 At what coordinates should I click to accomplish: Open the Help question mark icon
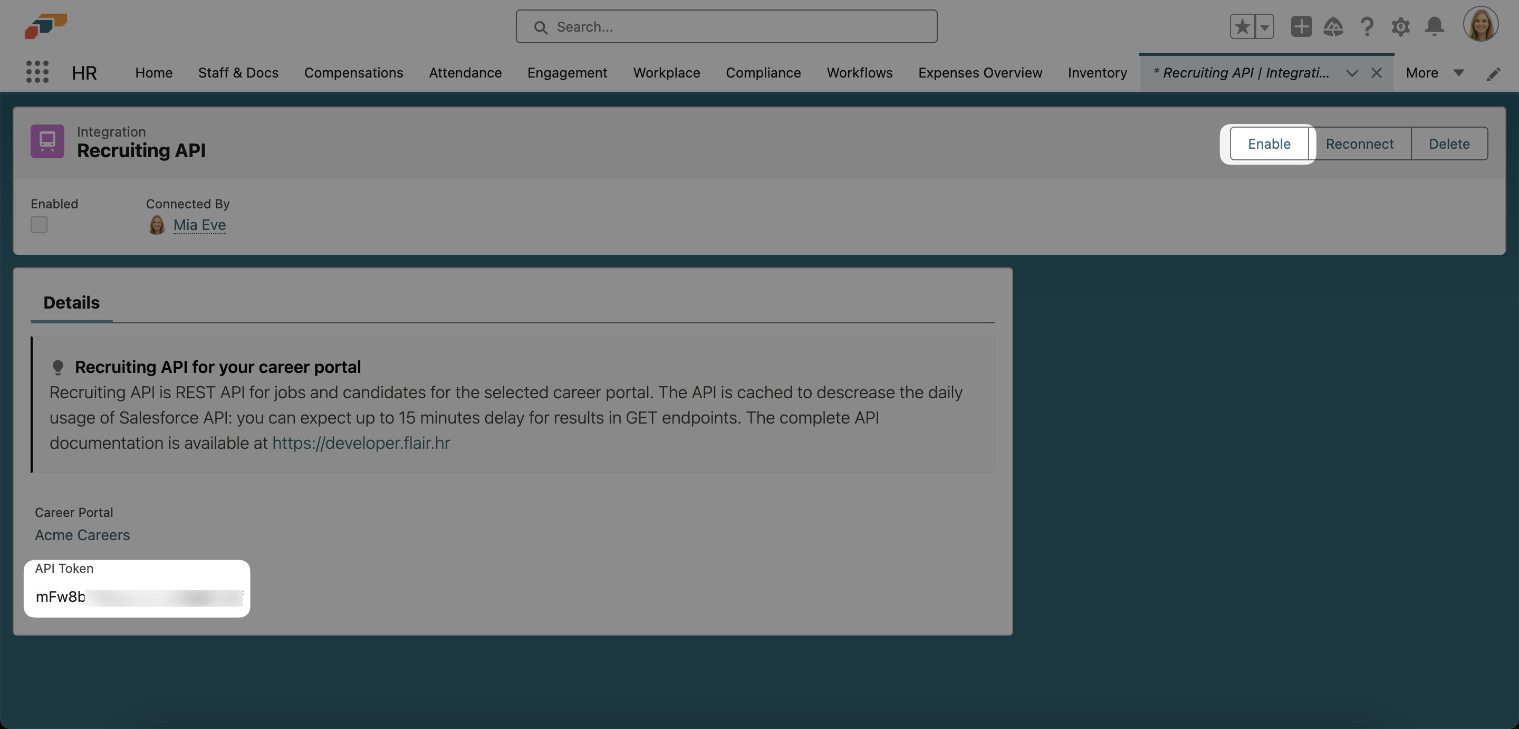tap(1367, 26)
